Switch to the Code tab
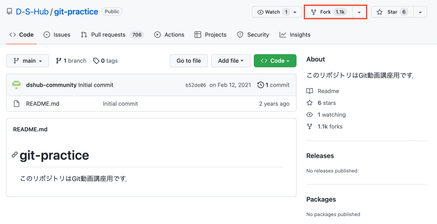 click(x=21, y=34)
